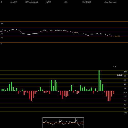This screenshot has width=128, height=128.
Task: Click the 'MR' panel title
Action: click(x=114, y=67)
